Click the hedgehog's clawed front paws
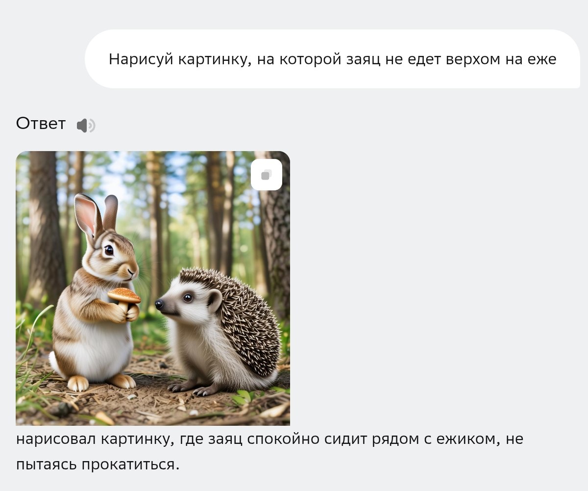The image size is (588, 491). click(x=194, y=388)
